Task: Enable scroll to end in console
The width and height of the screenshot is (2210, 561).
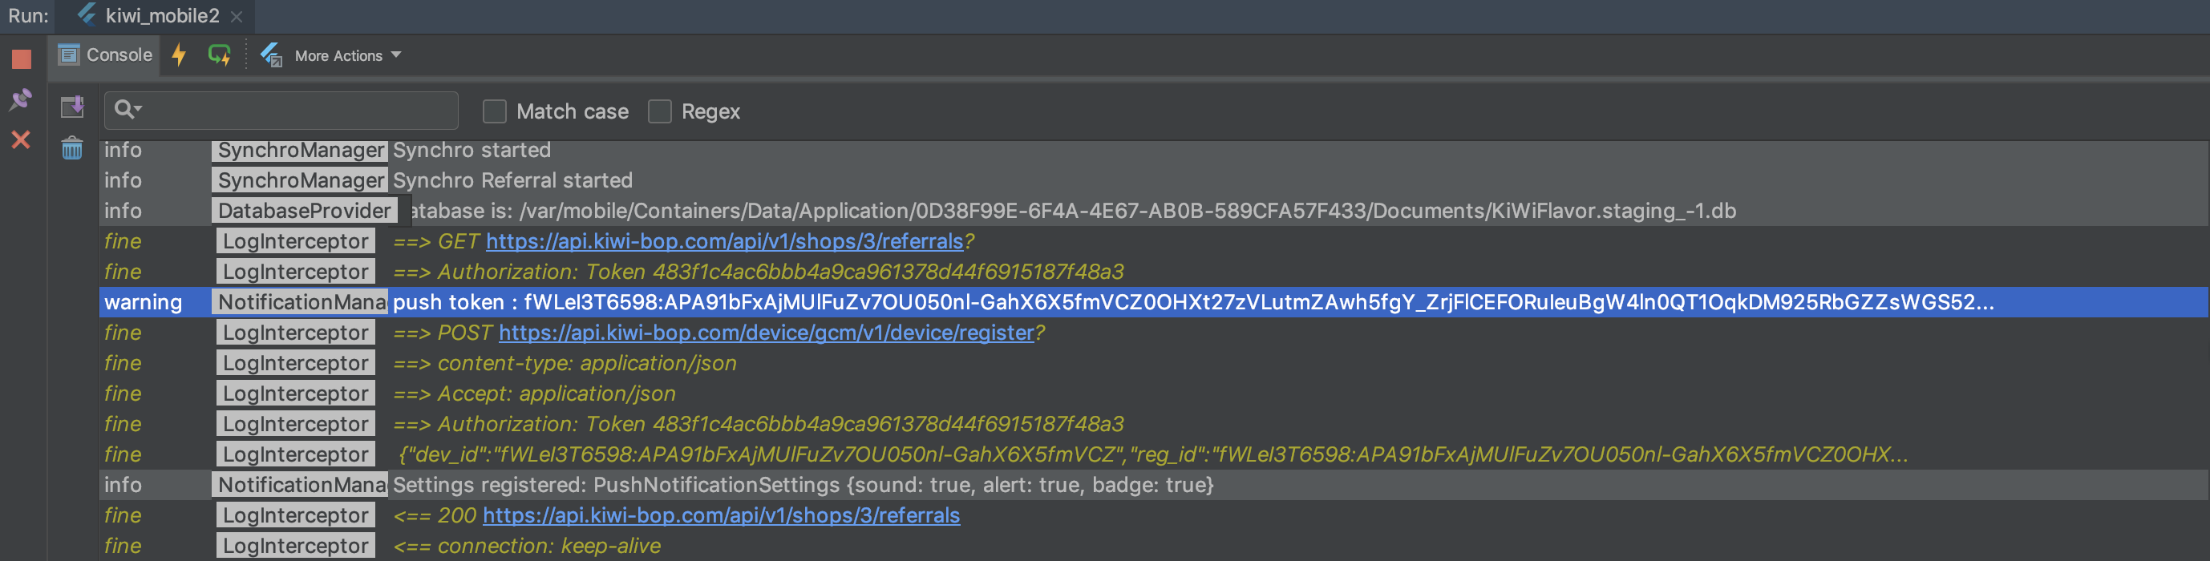Action: (x=74, y=107)
